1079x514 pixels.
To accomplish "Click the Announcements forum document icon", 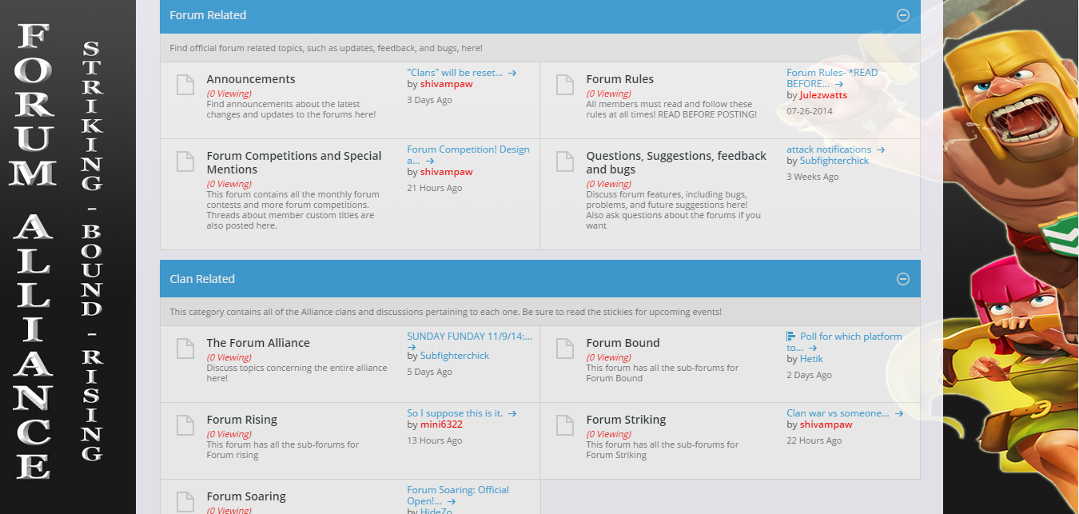I will coord(185,84).
